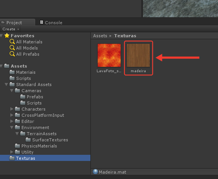
Task: Open the Create dropdown menu
Action: (10, 29)
